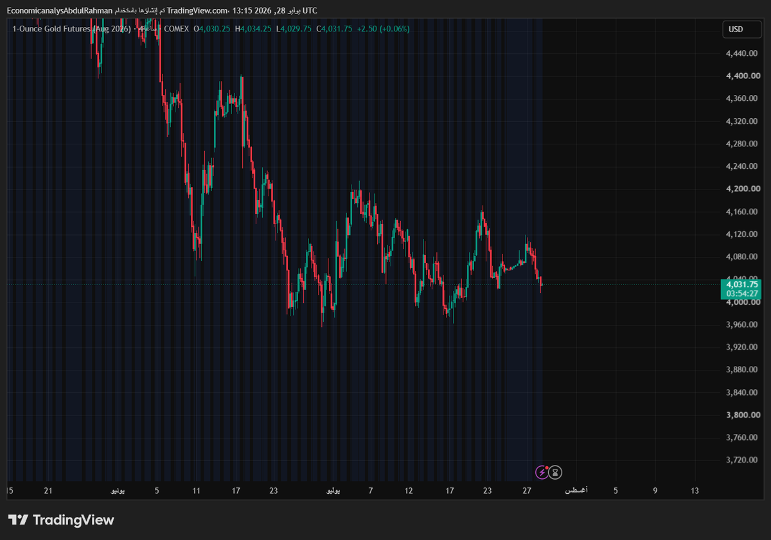Click the 4,200.00 price axis label
Screen dimensions: 771x540
[741, 189]
